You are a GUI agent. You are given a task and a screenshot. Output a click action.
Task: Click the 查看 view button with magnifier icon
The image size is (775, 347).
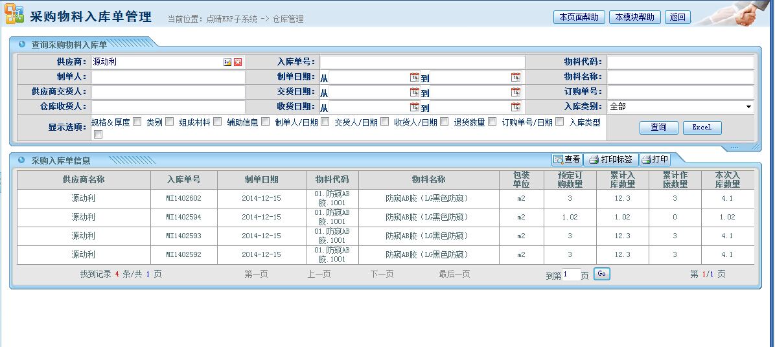[x=566, y=159]
